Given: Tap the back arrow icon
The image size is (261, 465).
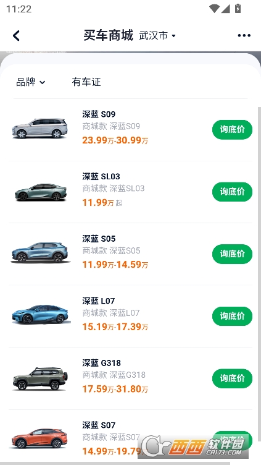Looking at the screenshot, I should coord(16,36).
